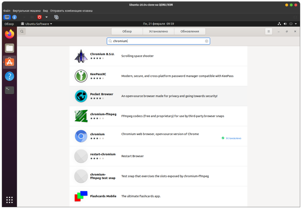Switch to the Обновления tab
Viewport: 302px width, 209px height.
click(x=190, y=31)
